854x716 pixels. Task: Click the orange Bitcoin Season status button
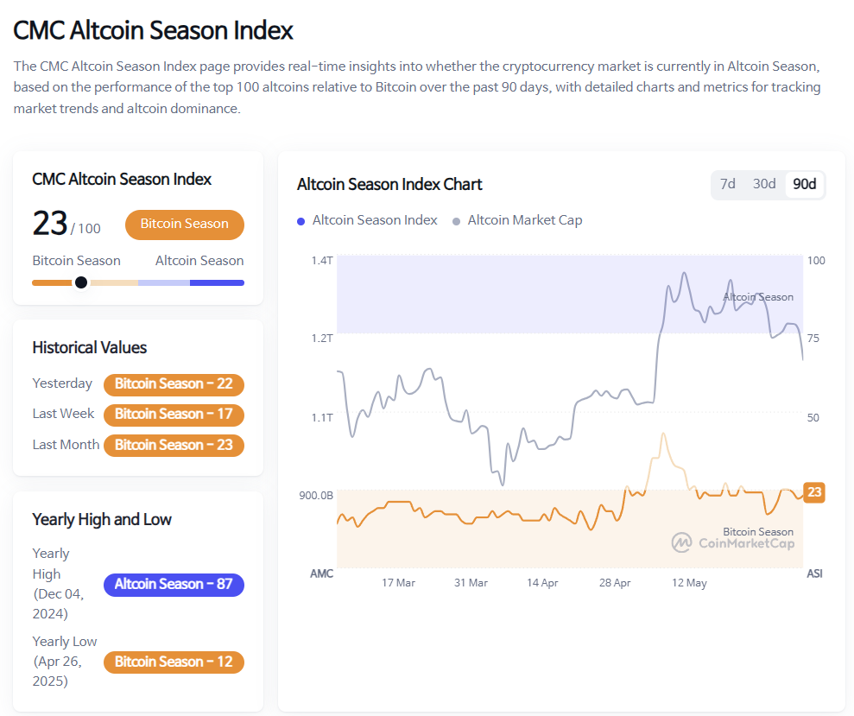(185, 224)
